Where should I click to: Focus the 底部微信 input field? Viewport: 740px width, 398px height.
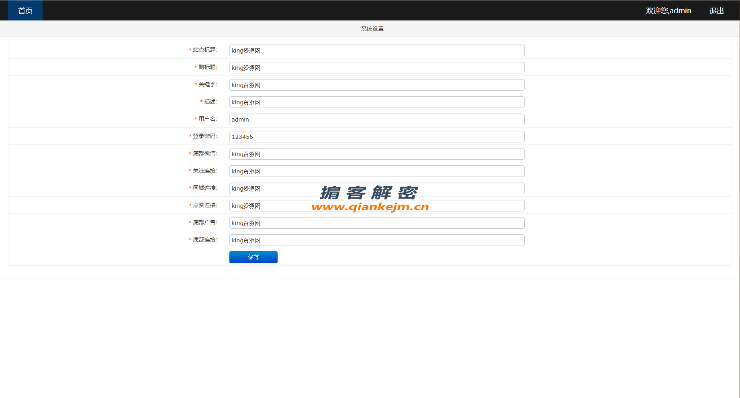click(377, 154)
